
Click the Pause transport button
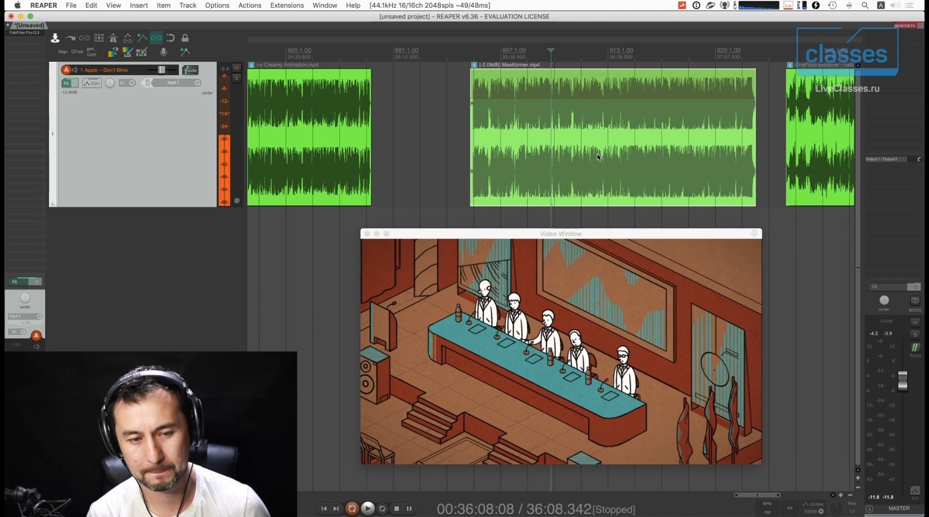[x=409, y=509]
